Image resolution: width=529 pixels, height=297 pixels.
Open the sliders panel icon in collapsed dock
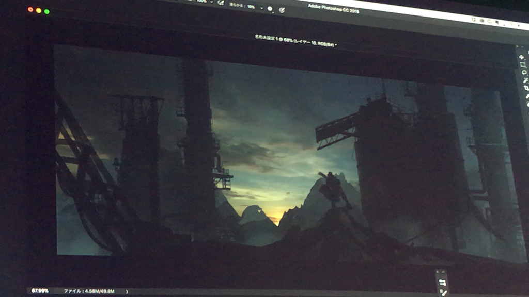click(442, 282)
